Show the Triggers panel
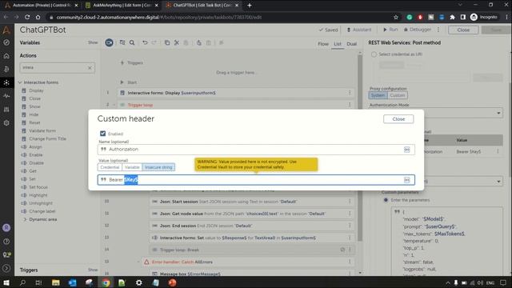The width and height of the screenshot is (512, 288). (x=93, y=270)
